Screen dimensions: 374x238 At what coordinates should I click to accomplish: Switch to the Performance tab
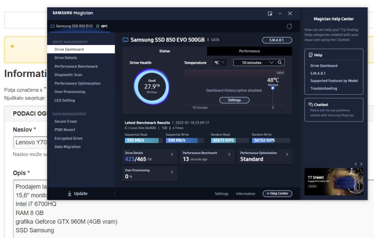pyautogui.click(x=250, y=51)
